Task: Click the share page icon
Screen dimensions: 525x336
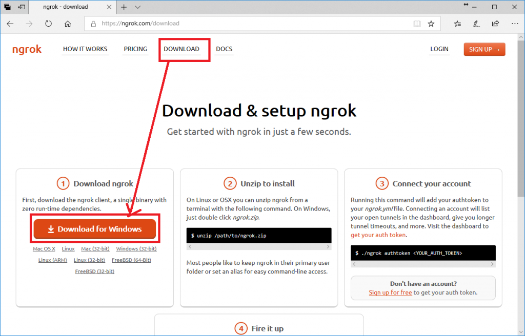Action: (x=495, y=24)
